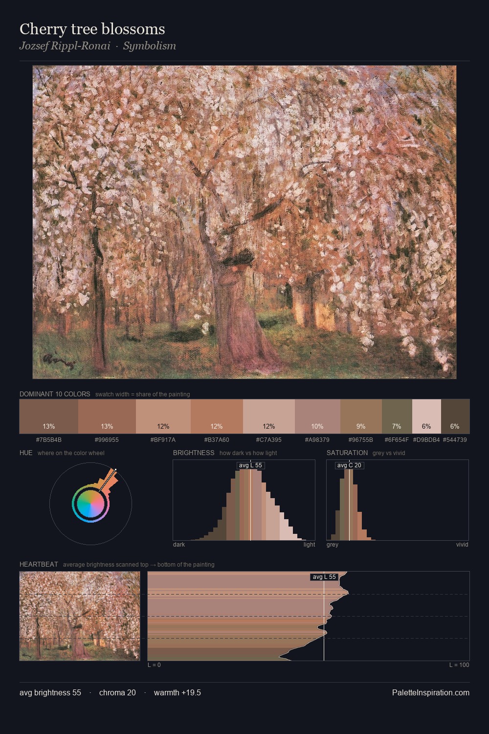Select the pale #D9BDB4 swatch

point(426,416)
